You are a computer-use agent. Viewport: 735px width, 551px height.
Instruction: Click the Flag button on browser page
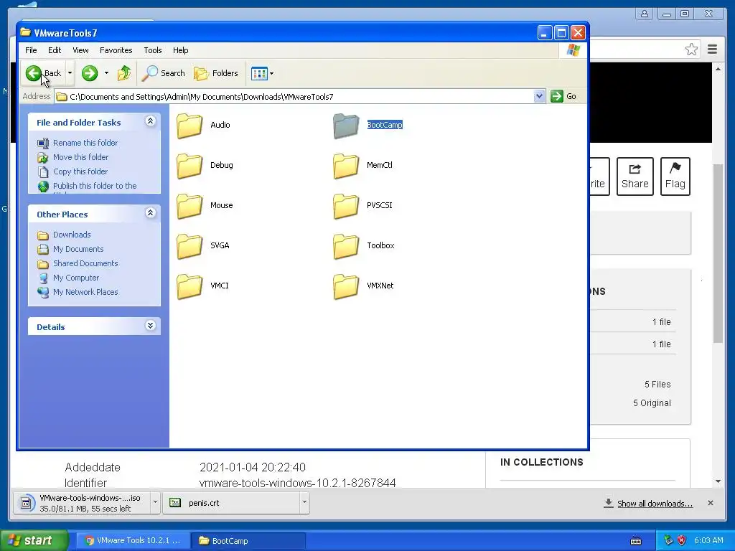pyautogui.click(x=675, y=176)
